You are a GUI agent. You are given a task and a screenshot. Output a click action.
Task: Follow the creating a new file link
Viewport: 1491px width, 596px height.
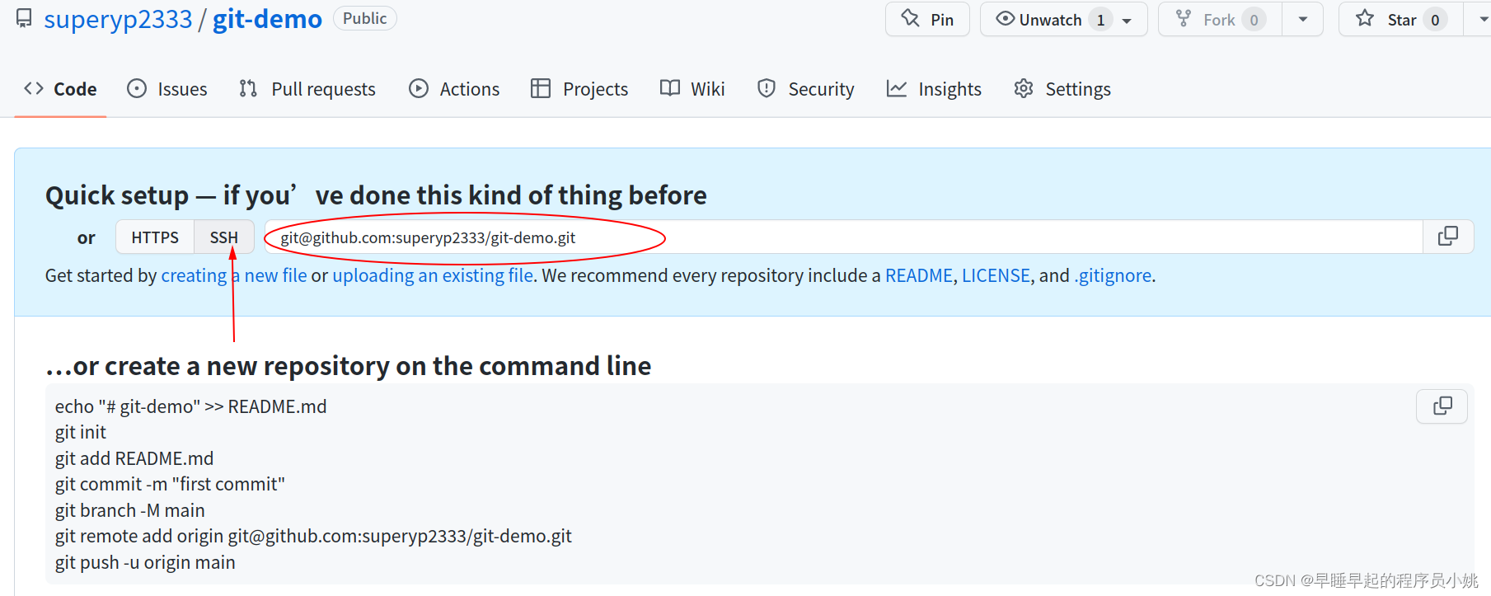(234, 275)
